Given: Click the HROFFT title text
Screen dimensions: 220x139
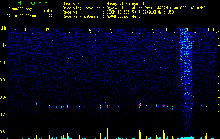Looking at the screenshot, I should tap(36, 3).
